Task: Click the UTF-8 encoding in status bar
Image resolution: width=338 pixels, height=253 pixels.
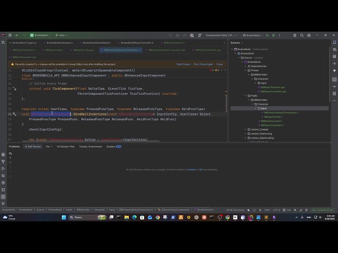Action: click(276, 210)
